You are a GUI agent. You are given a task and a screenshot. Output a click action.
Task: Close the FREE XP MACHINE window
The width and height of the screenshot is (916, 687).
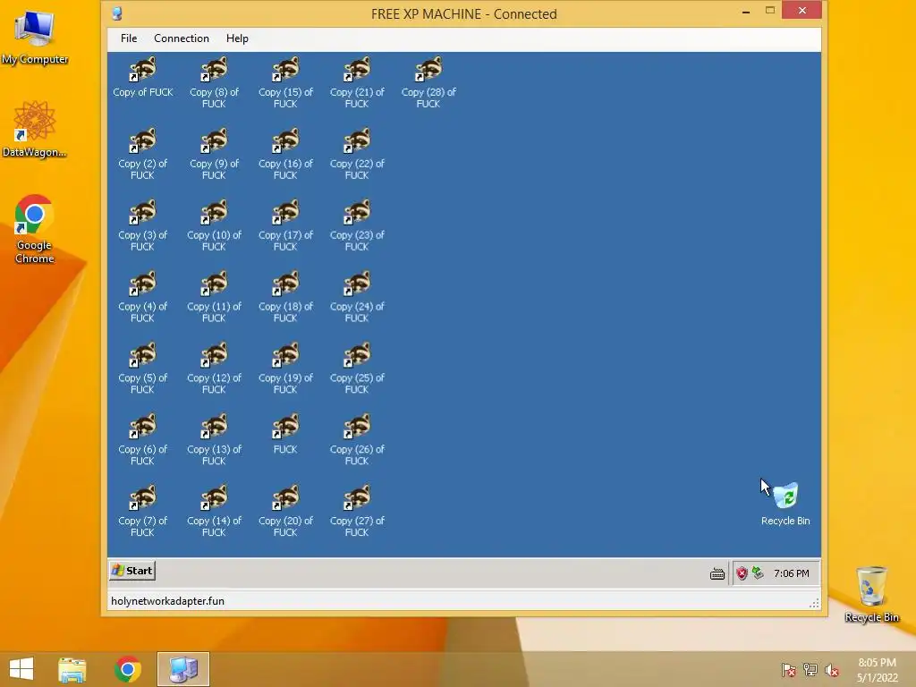coord(802,11)
